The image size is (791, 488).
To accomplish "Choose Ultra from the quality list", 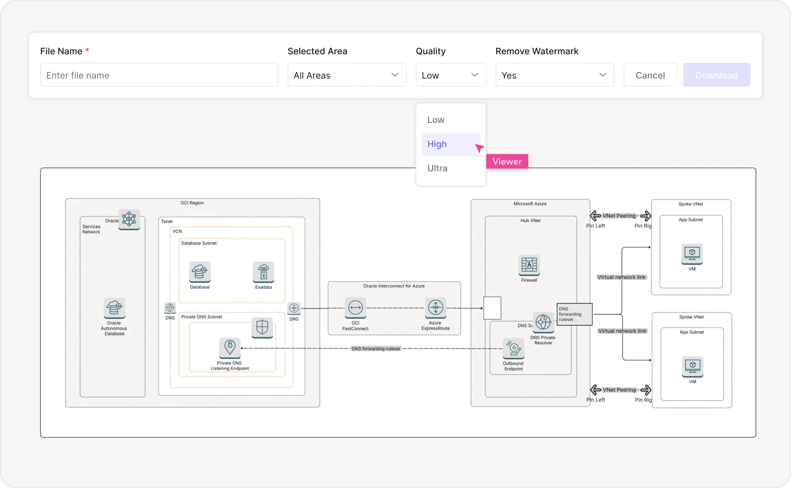I will (451, 168).
